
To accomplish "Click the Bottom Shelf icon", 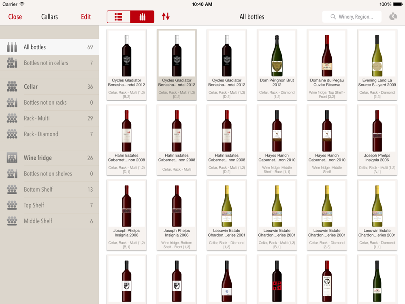I will click(x=12, y=189).
